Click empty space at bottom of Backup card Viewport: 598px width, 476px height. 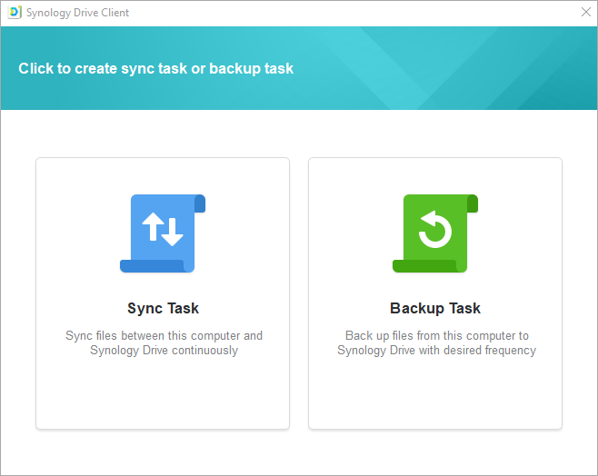[435, 395]
